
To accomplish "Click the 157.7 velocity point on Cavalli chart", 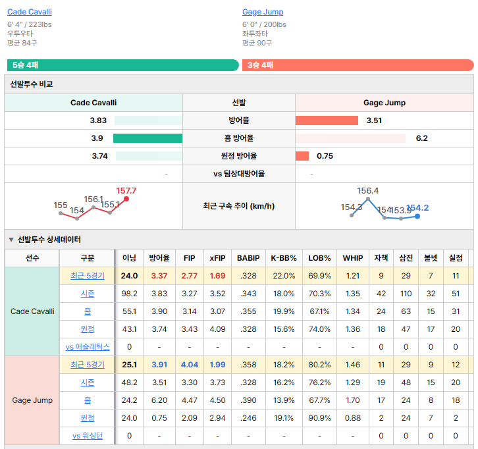I will click(x=126, y=199).
